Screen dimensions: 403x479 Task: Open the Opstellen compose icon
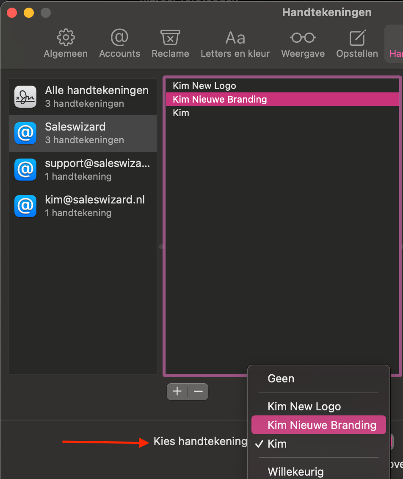pos(357,38)
